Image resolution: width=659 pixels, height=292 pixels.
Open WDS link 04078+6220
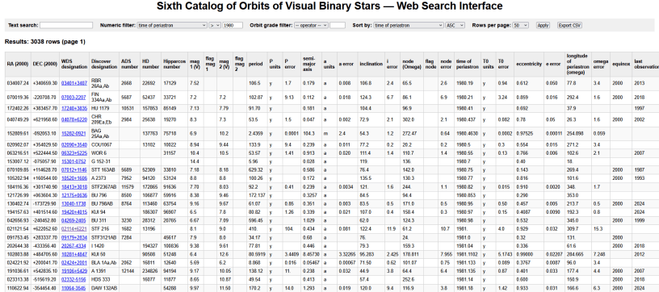74,119
